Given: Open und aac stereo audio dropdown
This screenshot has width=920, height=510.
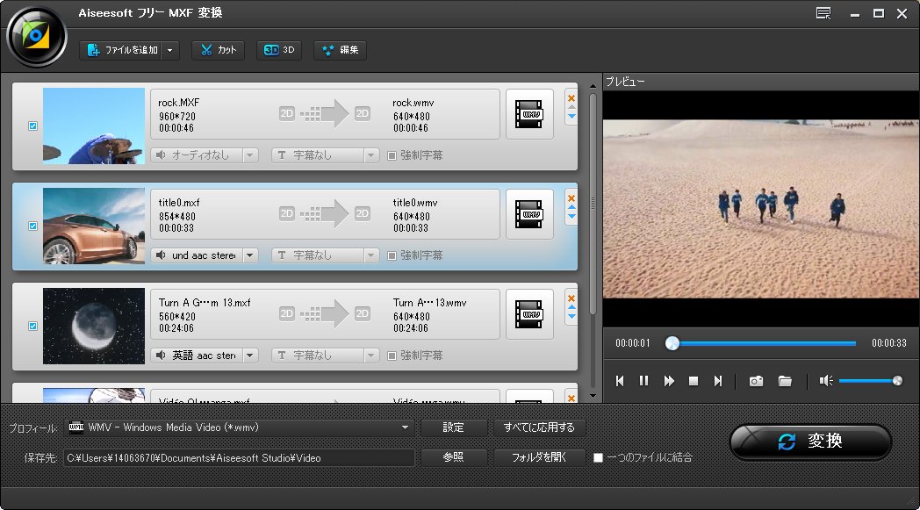Looking at the screenshot, I should tap(250, 255).
